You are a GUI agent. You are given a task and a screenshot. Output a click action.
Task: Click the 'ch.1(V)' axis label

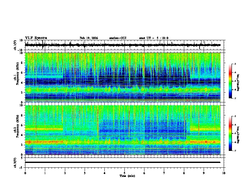15,45
